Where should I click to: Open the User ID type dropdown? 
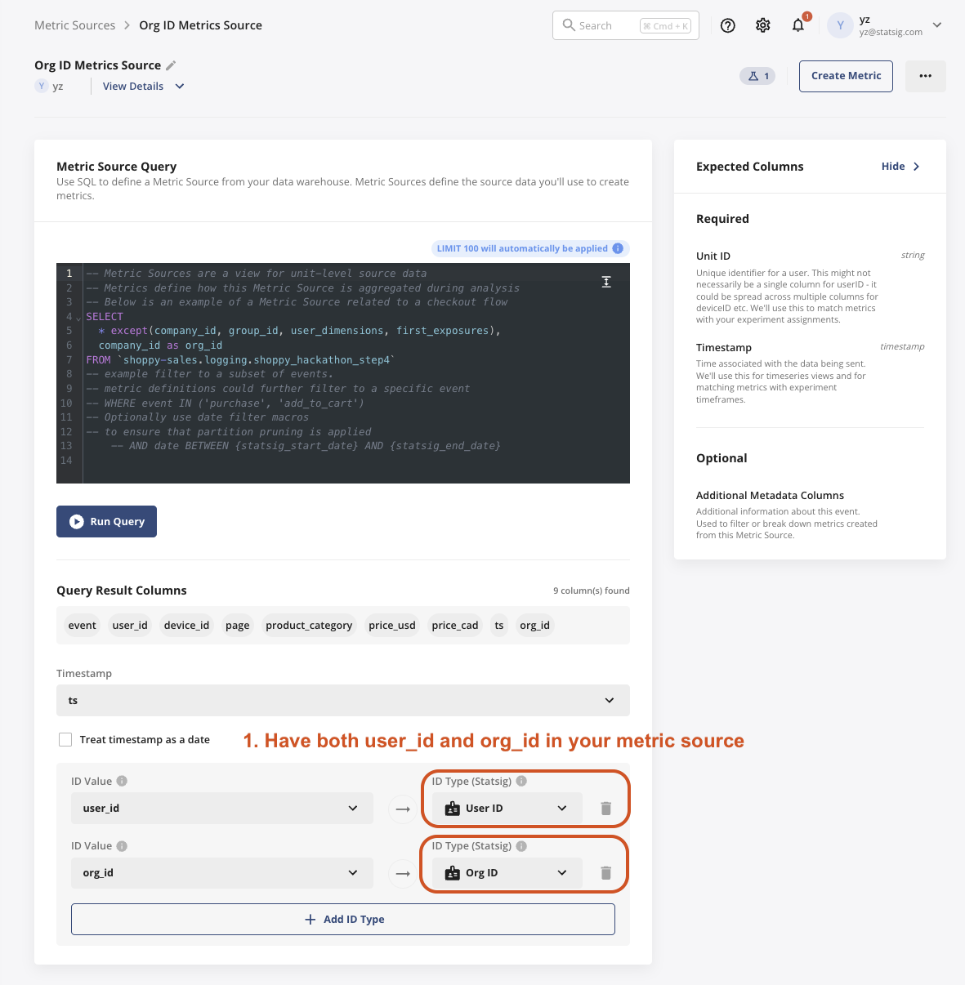point(505,808)
